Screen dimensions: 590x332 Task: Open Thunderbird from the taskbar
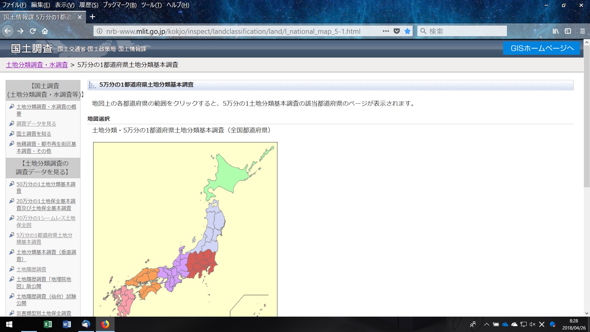pyautogui.click(x=86, y=324)
